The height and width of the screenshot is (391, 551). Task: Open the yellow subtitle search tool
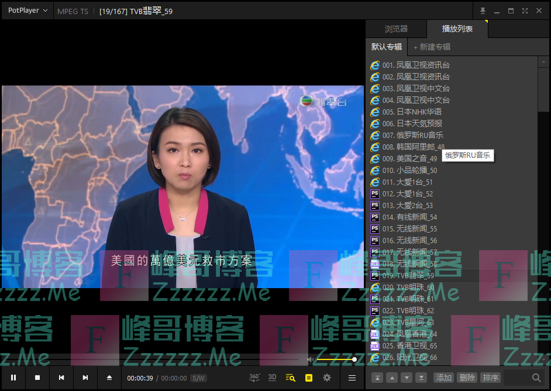click(x=290, y=378)
